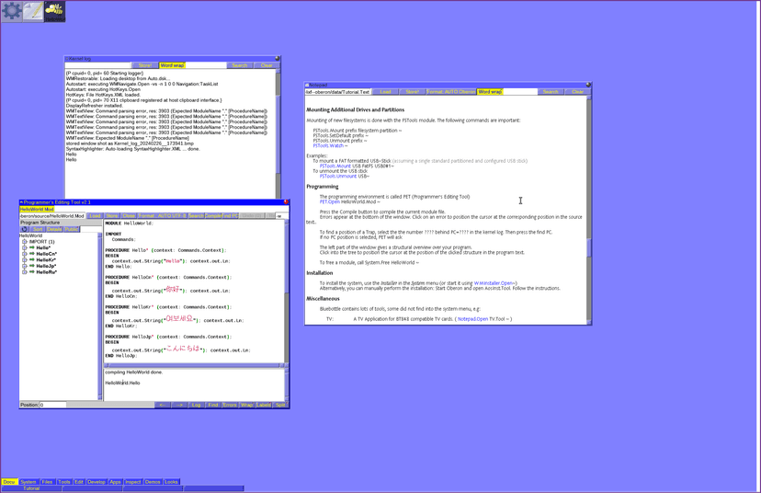The width and height of the screenshot is (761, 493).
Task: Click the PET.Open link in the Tutorial text
Action: pos(330,201)
